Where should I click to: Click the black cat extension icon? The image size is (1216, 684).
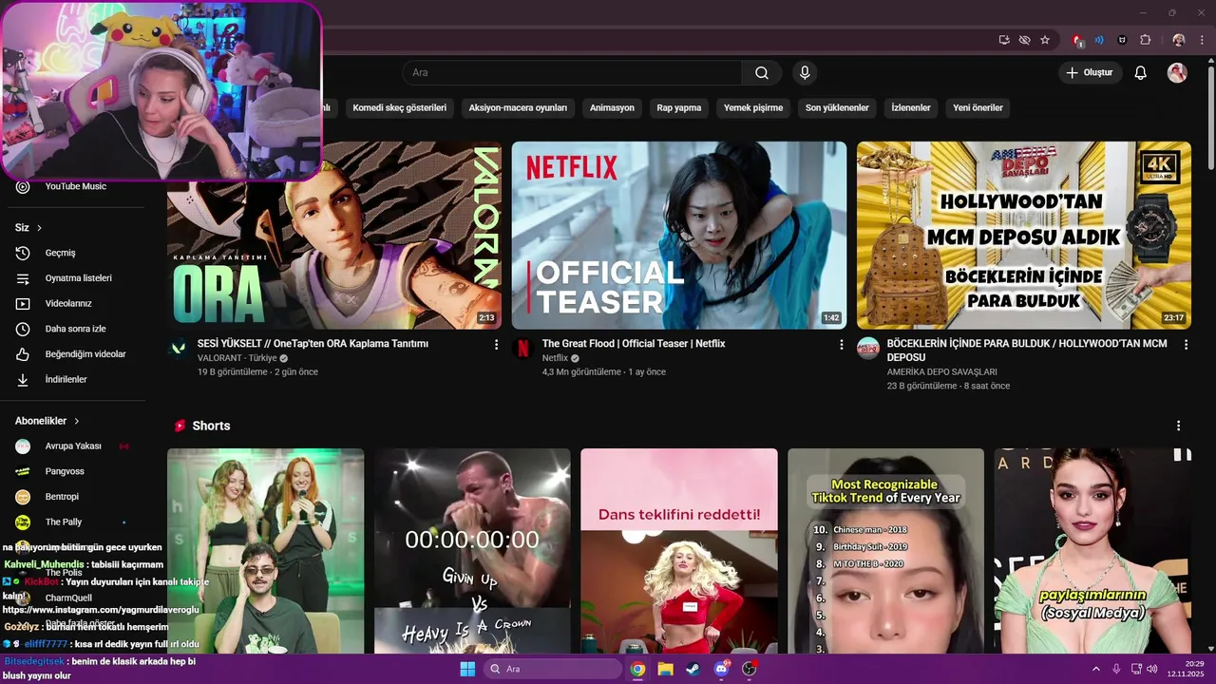click(1122, 40)
